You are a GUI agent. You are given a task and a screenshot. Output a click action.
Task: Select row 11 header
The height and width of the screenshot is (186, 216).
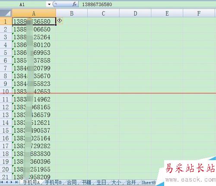point(6,99)
